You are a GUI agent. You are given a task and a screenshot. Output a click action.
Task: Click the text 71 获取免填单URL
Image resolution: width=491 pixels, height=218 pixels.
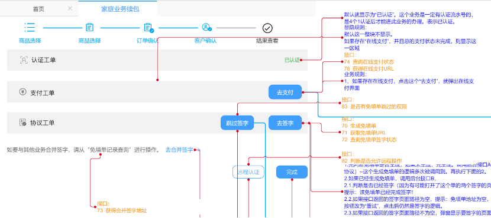click(364, 133)
